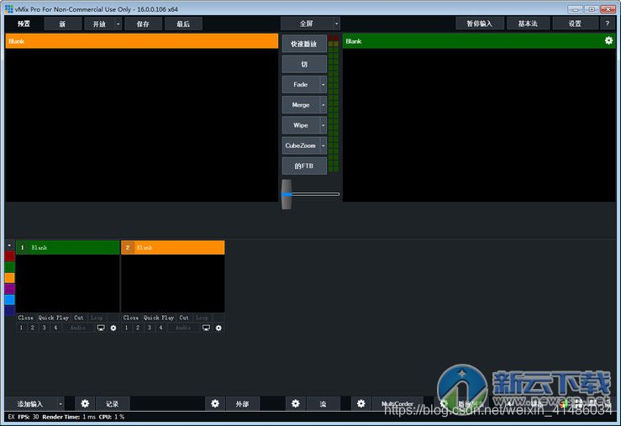Click the 添加输入 add input button
This screenshot has height=426, width=621.
(x=30, y=404)
